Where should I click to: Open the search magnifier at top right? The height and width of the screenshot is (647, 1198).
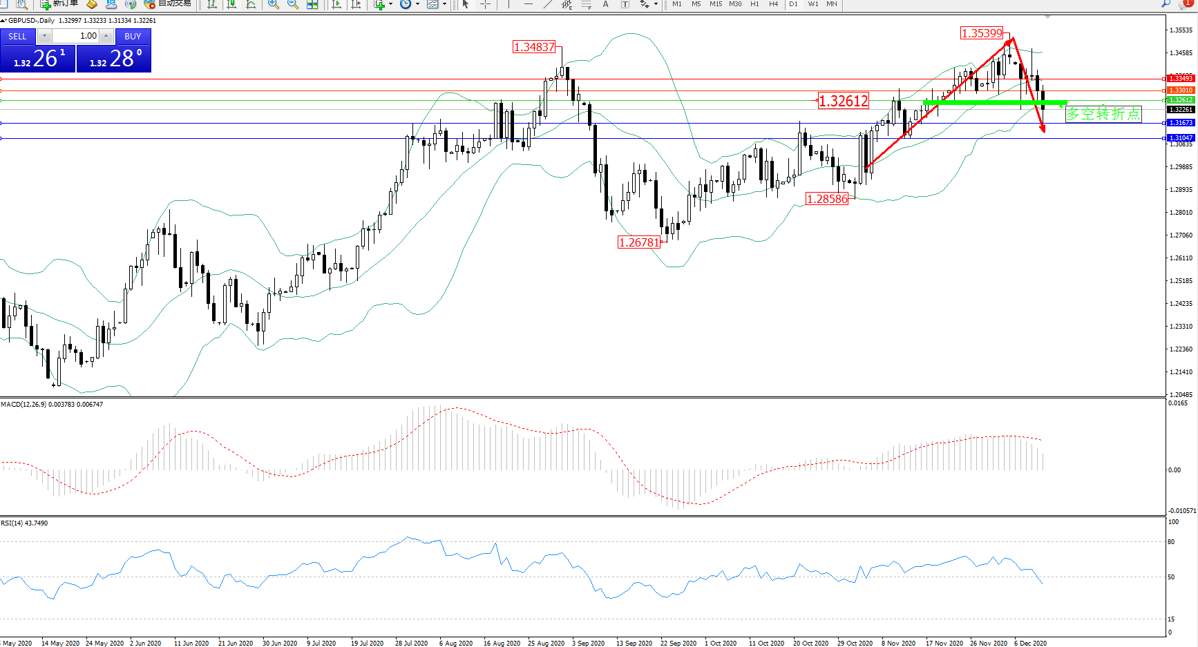click(x=1166, y=4)
